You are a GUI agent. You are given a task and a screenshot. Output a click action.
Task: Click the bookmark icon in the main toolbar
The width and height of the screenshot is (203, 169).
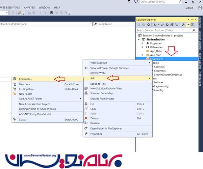point(51,13)
